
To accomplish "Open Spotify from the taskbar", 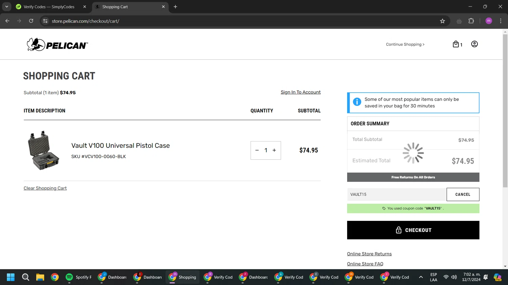I will coord(79,277).
